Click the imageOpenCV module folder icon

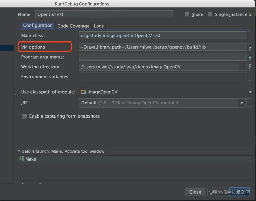(x=83, y=92)
